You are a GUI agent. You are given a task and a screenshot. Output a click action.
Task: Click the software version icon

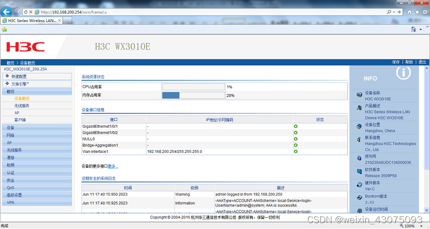pyautogui.click(x=359, y=171)
